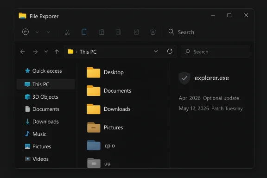This screenshot has width=267, height=178.
Task: Click the Share icon in toolbar
Action: click(136, 32)
